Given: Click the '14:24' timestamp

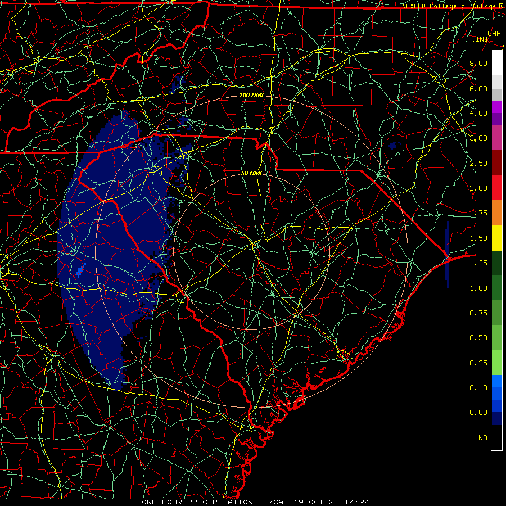Looking at the screenshot, I should tap(356, 502).
